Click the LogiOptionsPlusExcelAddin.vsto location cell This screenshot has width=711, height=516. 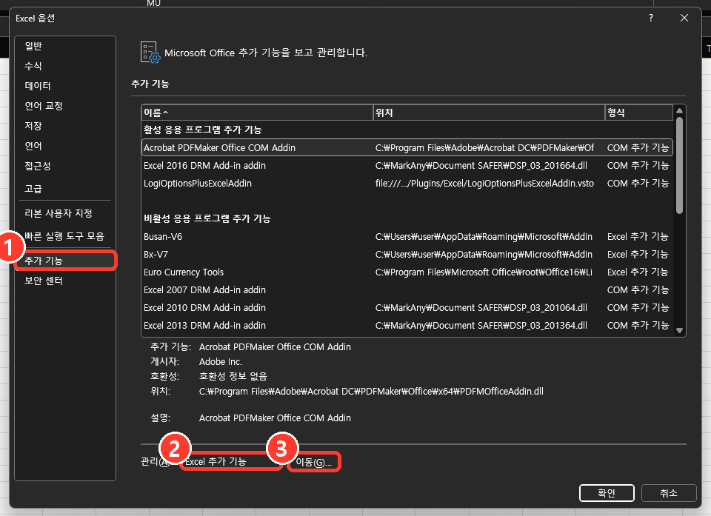point(484,183)
